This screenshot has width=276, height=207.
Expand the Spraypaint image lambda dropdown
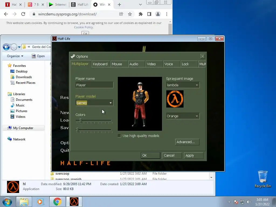(x=183, y=85)
